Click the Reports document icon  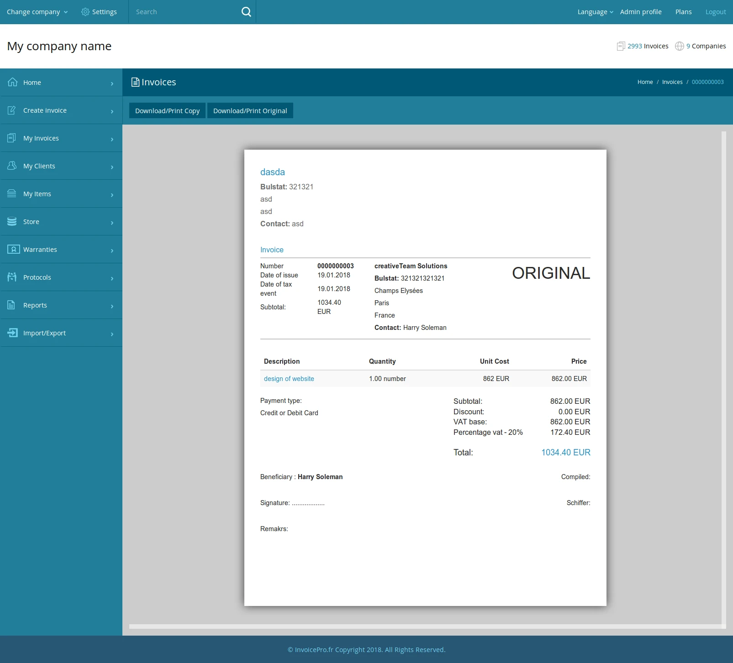11,305
